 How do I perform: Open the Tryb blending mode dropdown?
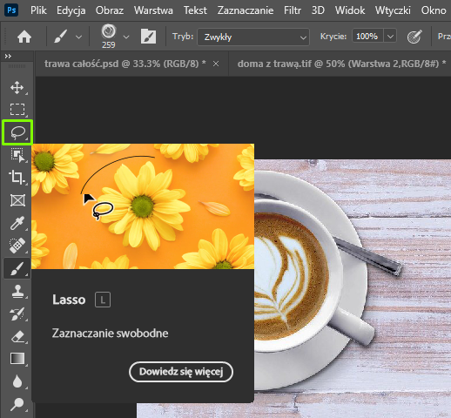click(253, 37)
